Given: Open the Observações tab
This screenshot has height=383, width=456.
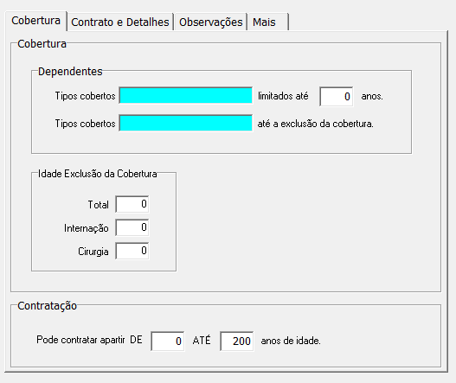Looking at the screenshot, I should point(211,22).
